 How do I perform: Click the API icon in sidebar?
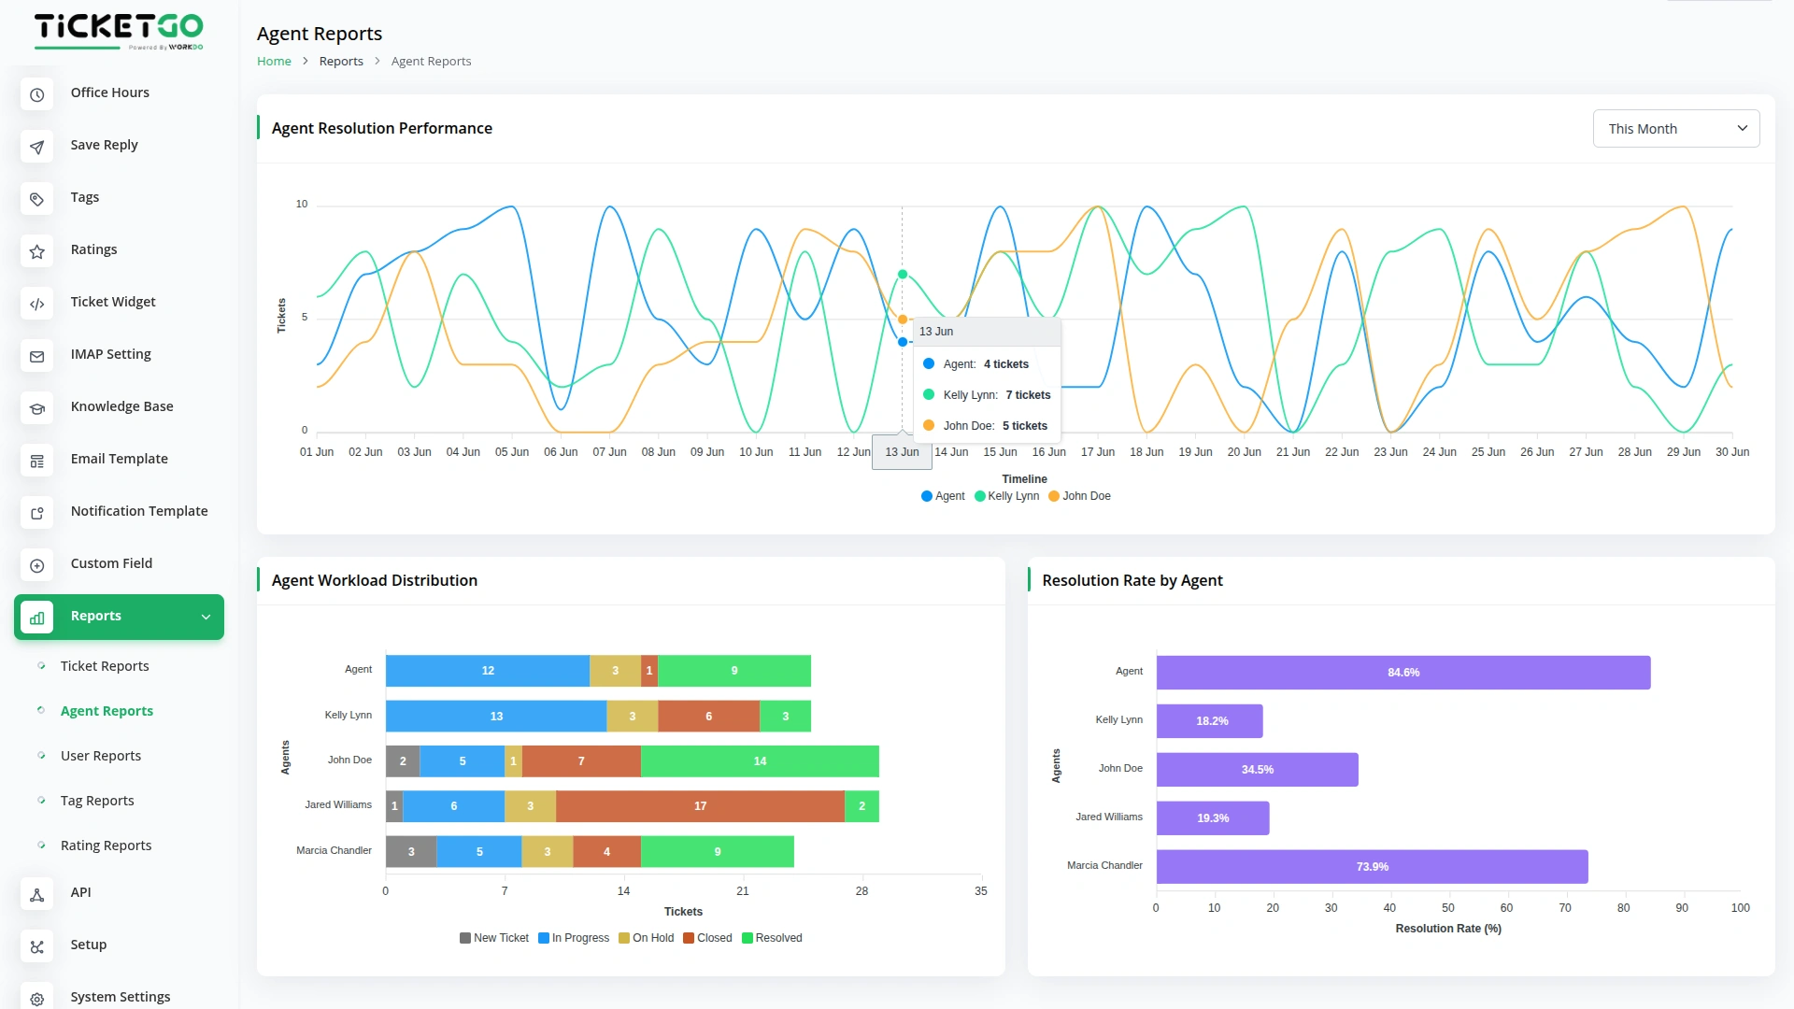36,894
